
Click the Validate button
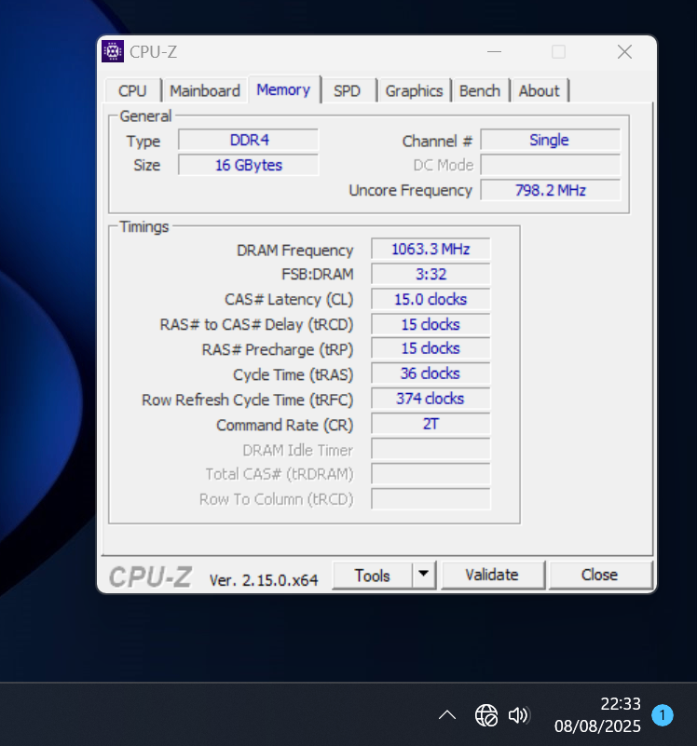pyautogui.click(x=492, y=576)
